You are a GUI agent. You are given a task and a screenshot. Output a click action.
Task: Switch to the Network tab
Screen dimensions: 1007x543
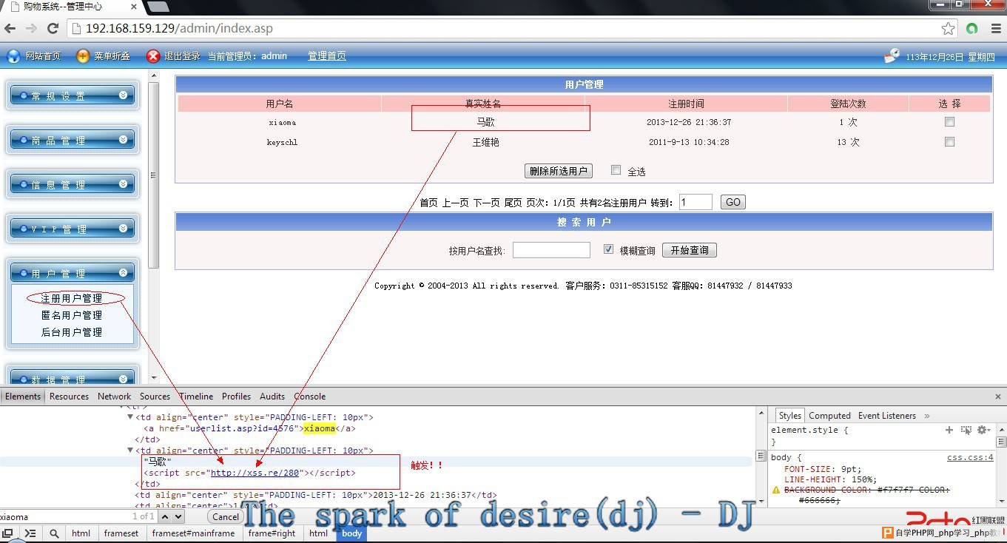[114, 397]
